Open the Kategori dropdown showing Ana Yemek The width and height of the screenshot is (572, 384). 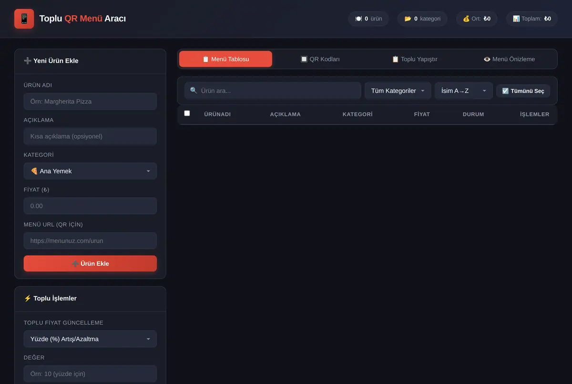[90, 171]
